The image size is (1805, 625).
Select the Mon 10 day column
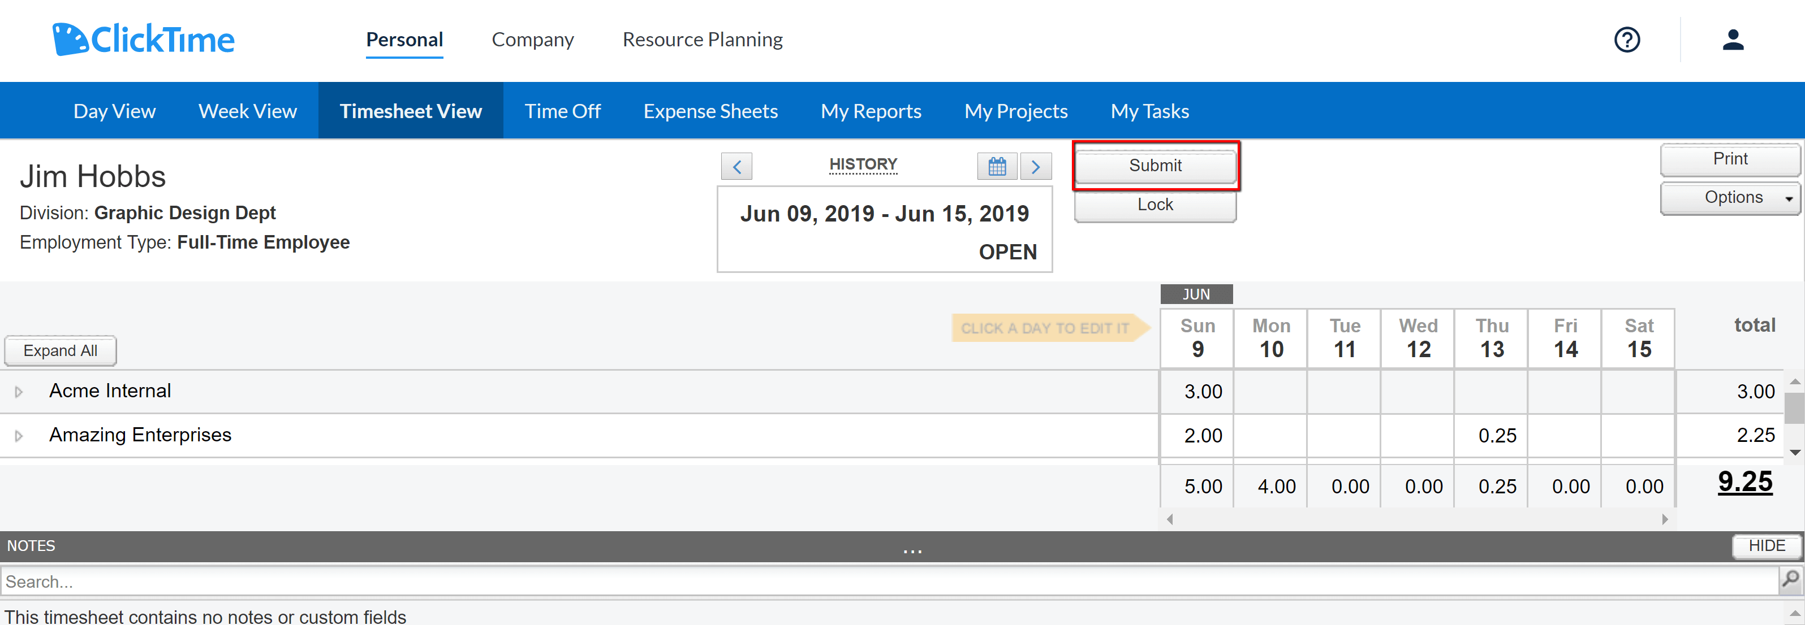(1271, 338)
